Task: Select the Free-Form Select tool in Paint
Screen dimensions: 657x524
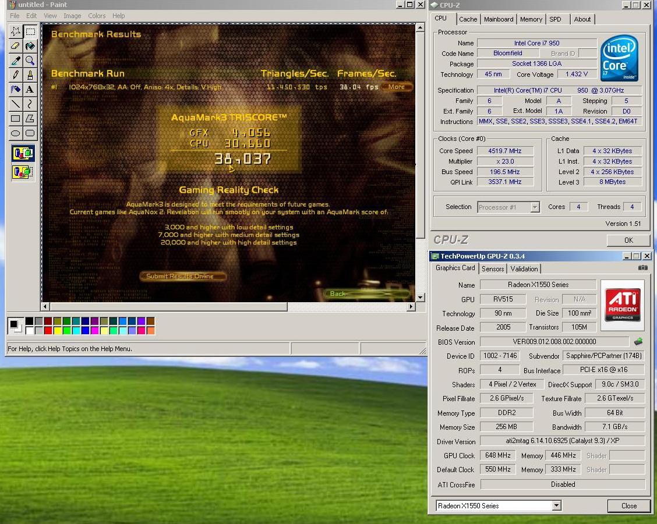Action: tap(16, 31)
